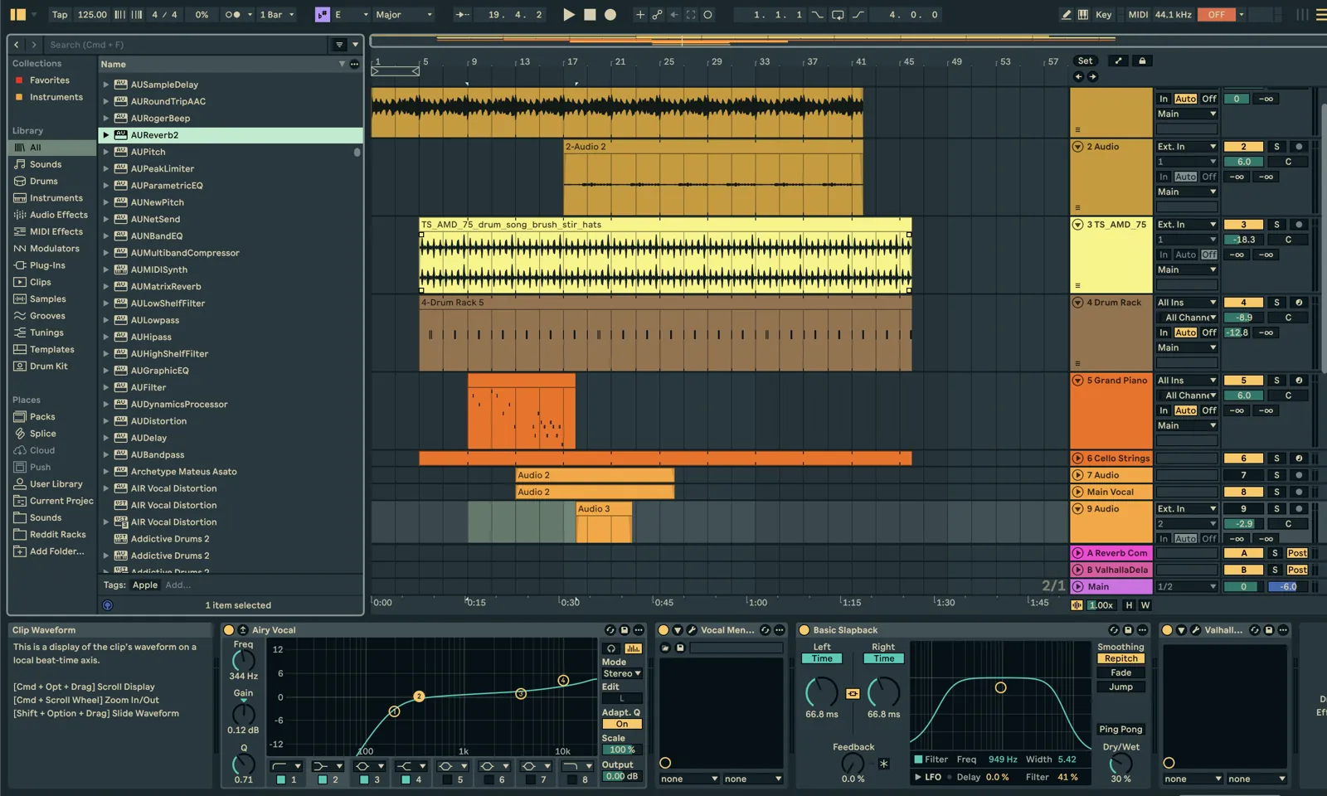Toggle the metronome icon
Screen dimensions: 1327x796
pos(233,14)
